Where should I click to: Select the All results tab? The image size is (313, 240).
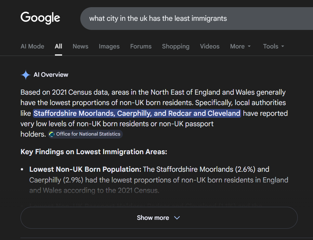[59, 46]
